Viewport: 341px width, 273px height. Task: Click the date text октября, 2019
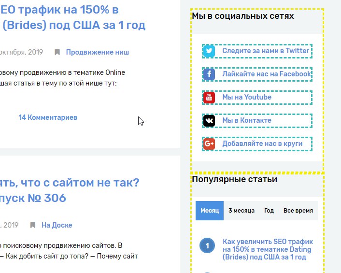[22, 52]
